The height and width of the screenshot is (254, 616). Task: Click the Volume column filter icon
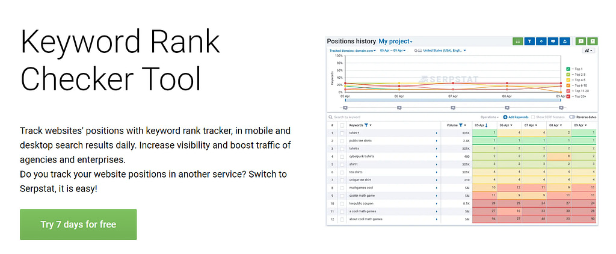point(461,125)
